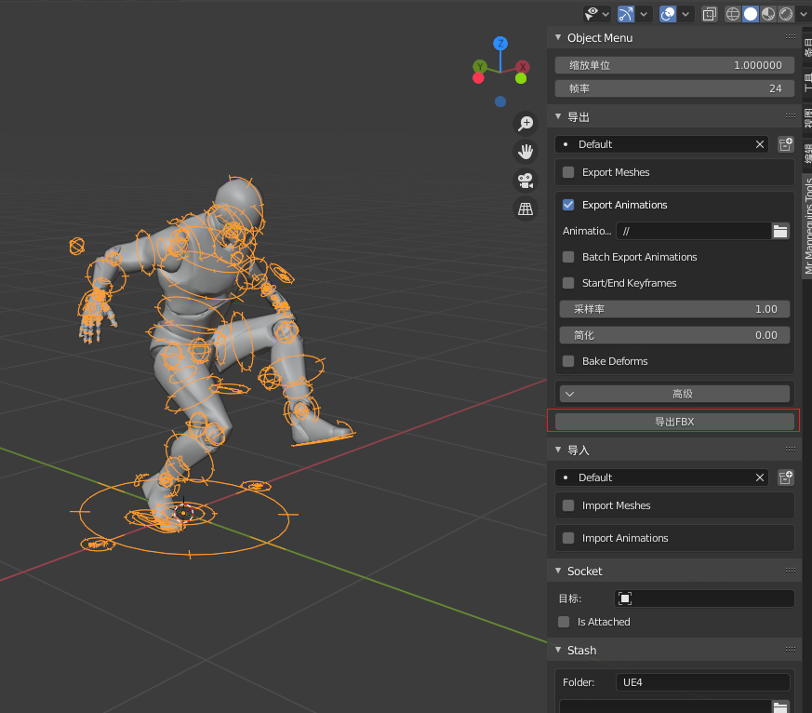
Task: Enable Batch Export Animations checkbox
Action: 568,257
